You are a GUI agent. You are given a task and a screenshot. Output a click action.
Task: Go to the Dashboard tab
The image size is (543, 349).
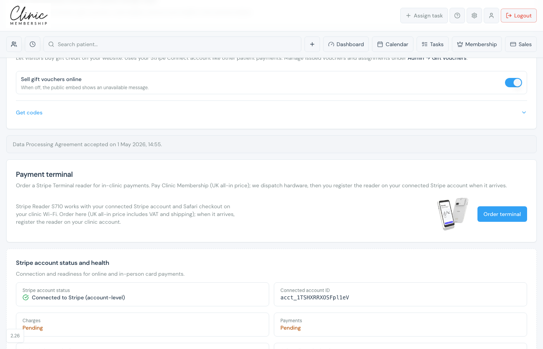tap(346, 44)
